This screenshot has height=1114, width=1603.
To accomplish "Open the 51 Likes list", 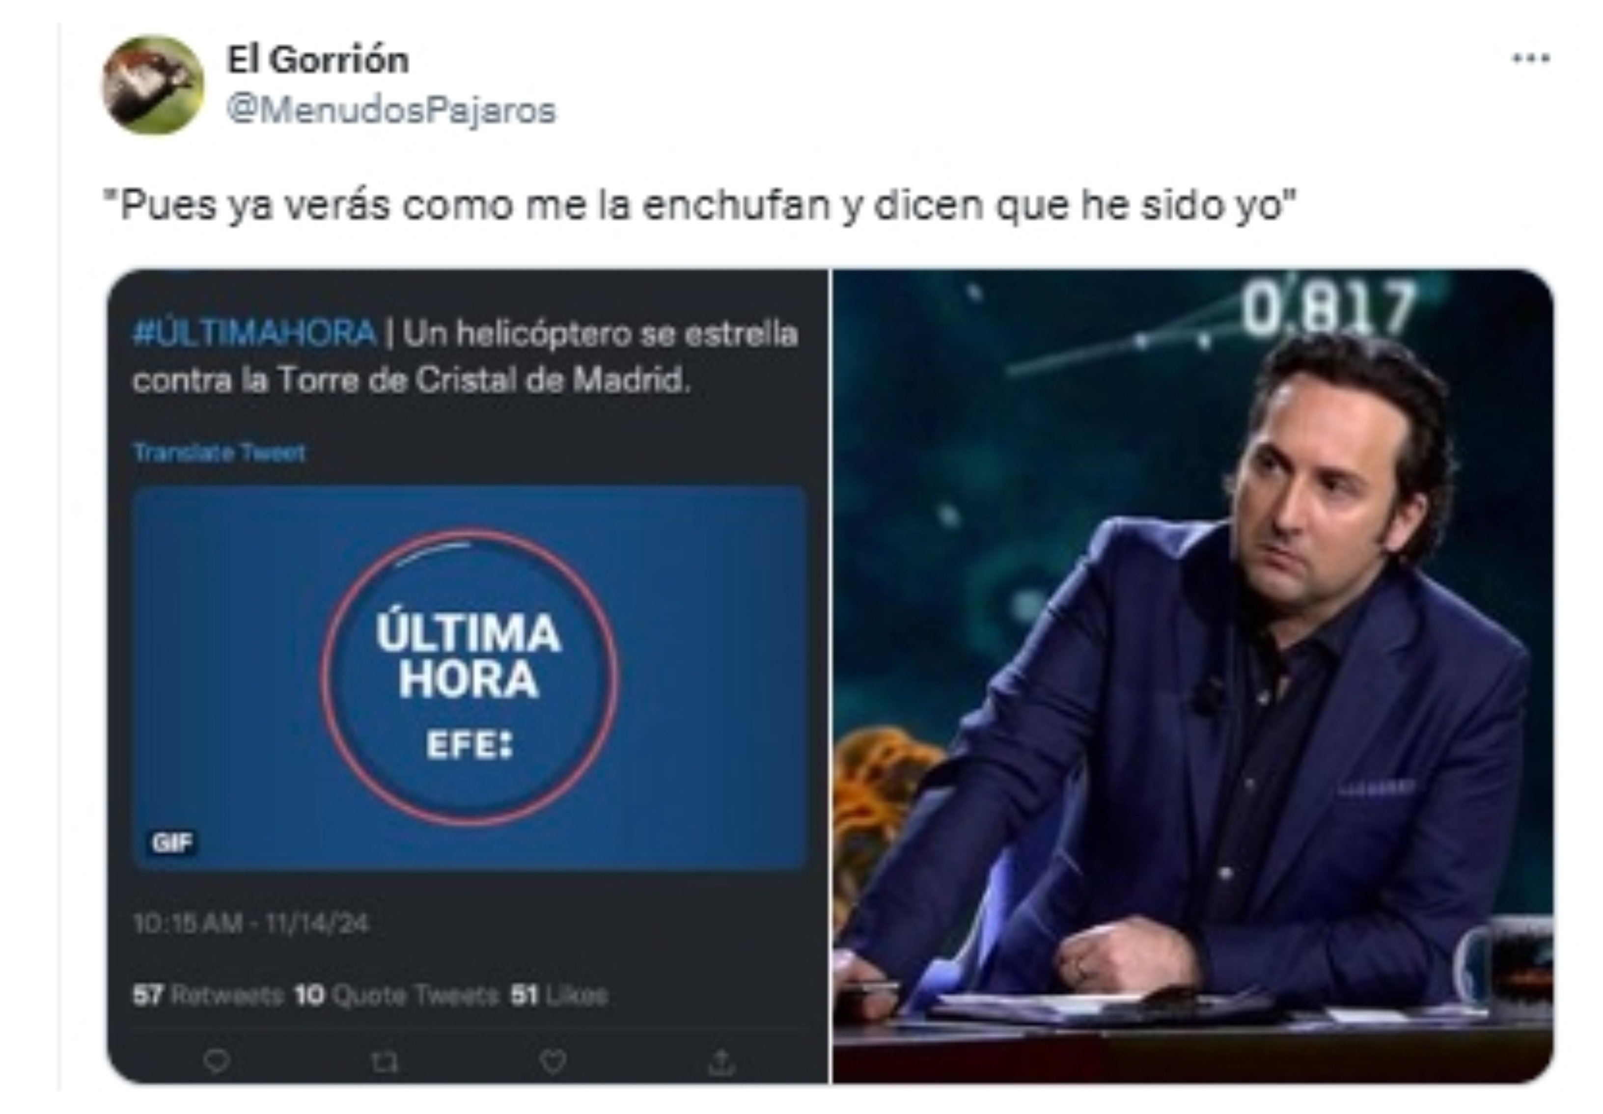I will [x=559, y=995].
